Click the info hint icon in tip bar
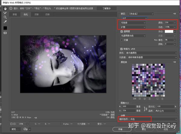181x134 pixels. 11,8
